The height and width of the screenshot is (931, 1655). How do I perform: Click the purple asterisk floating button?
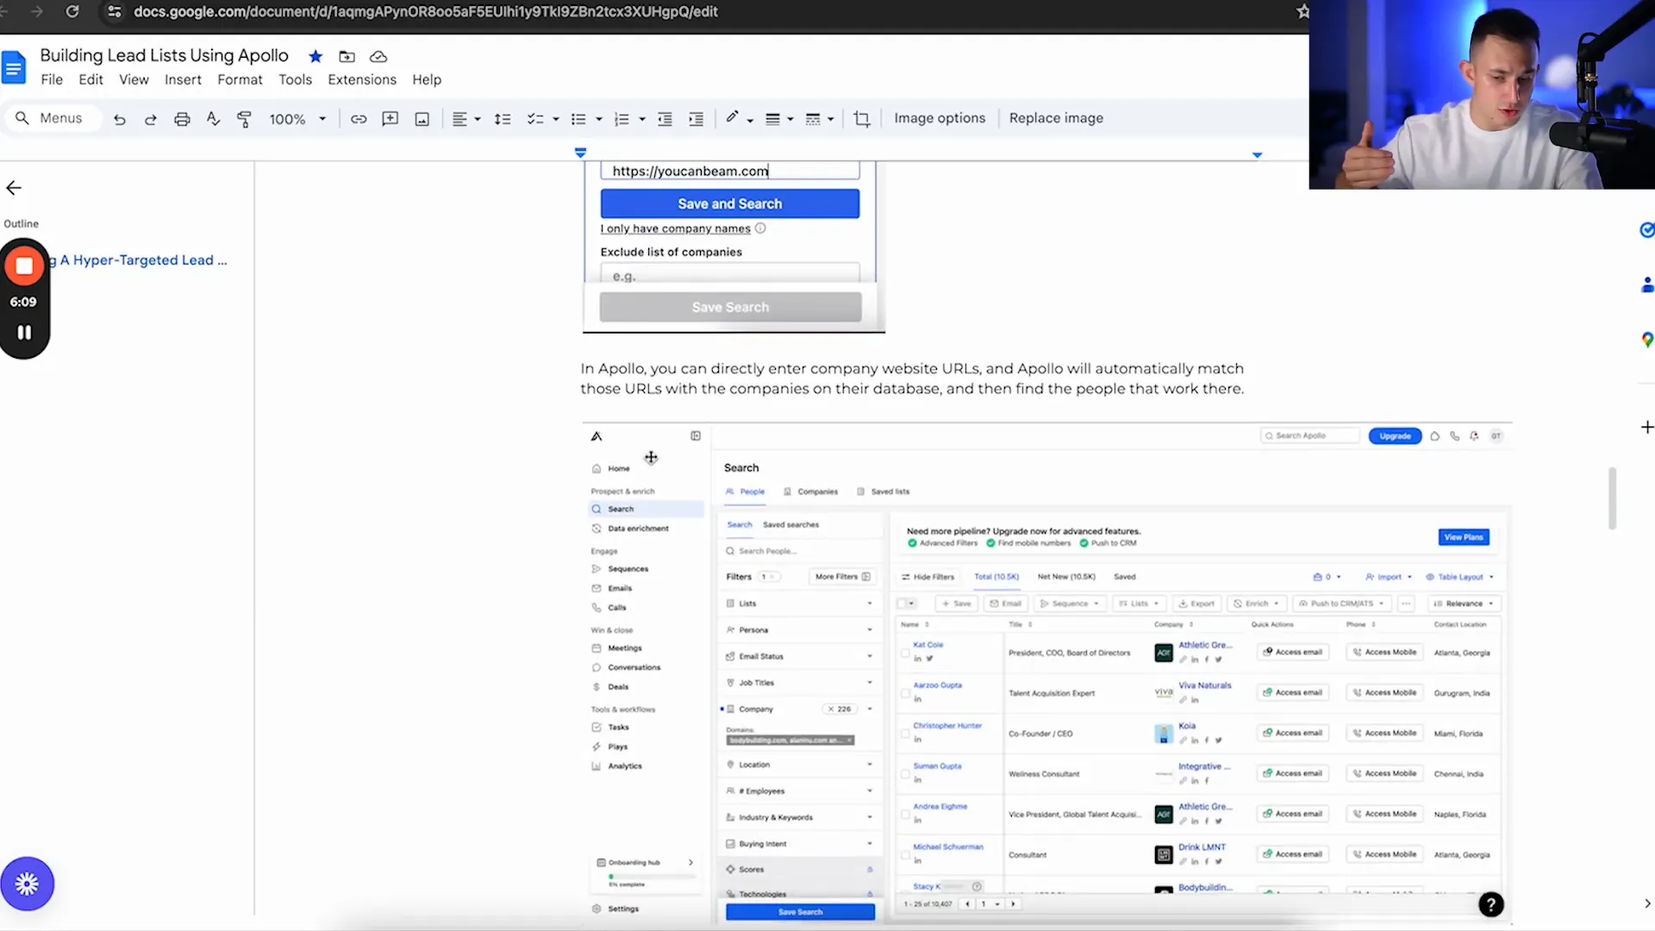click(27, 884)
